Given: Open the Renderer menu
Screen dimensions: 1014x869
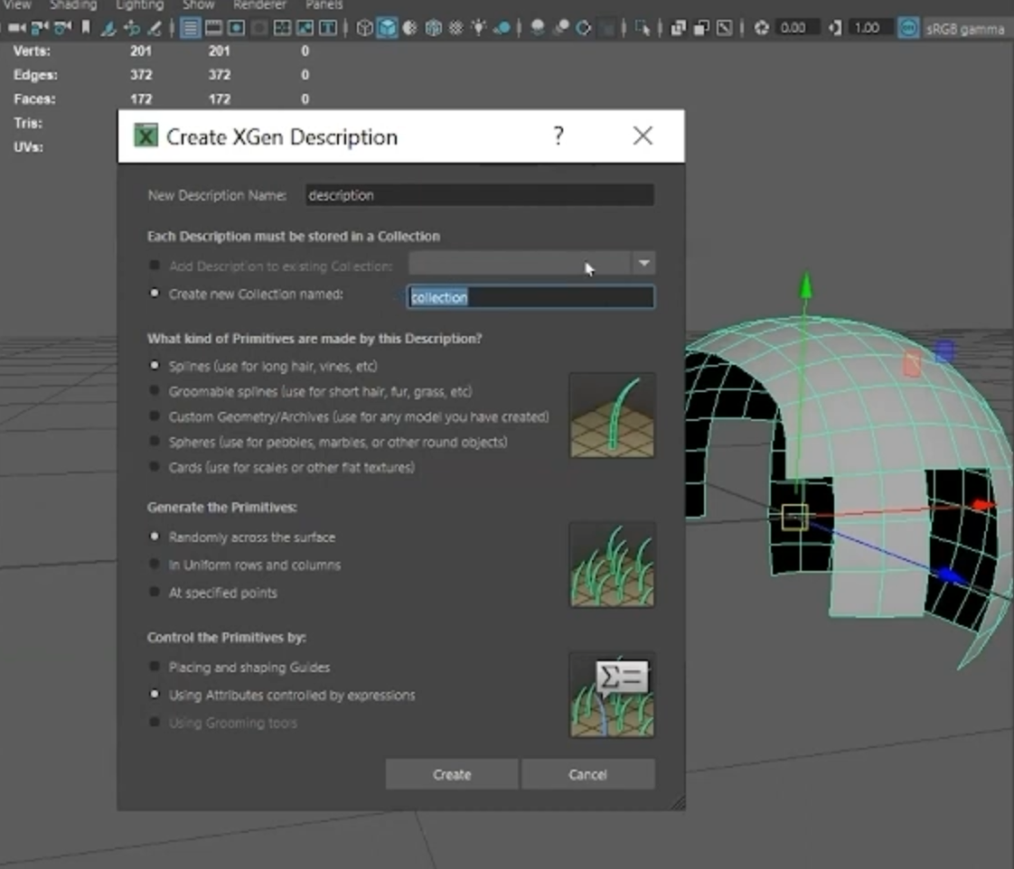Looking at the screenshot, I should click(259, 5).
